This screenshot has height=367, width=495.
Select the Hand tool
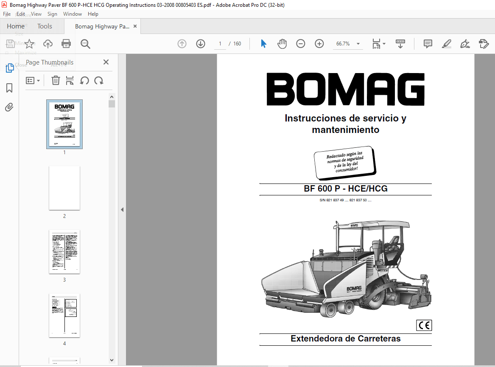[x=281, y=43]
